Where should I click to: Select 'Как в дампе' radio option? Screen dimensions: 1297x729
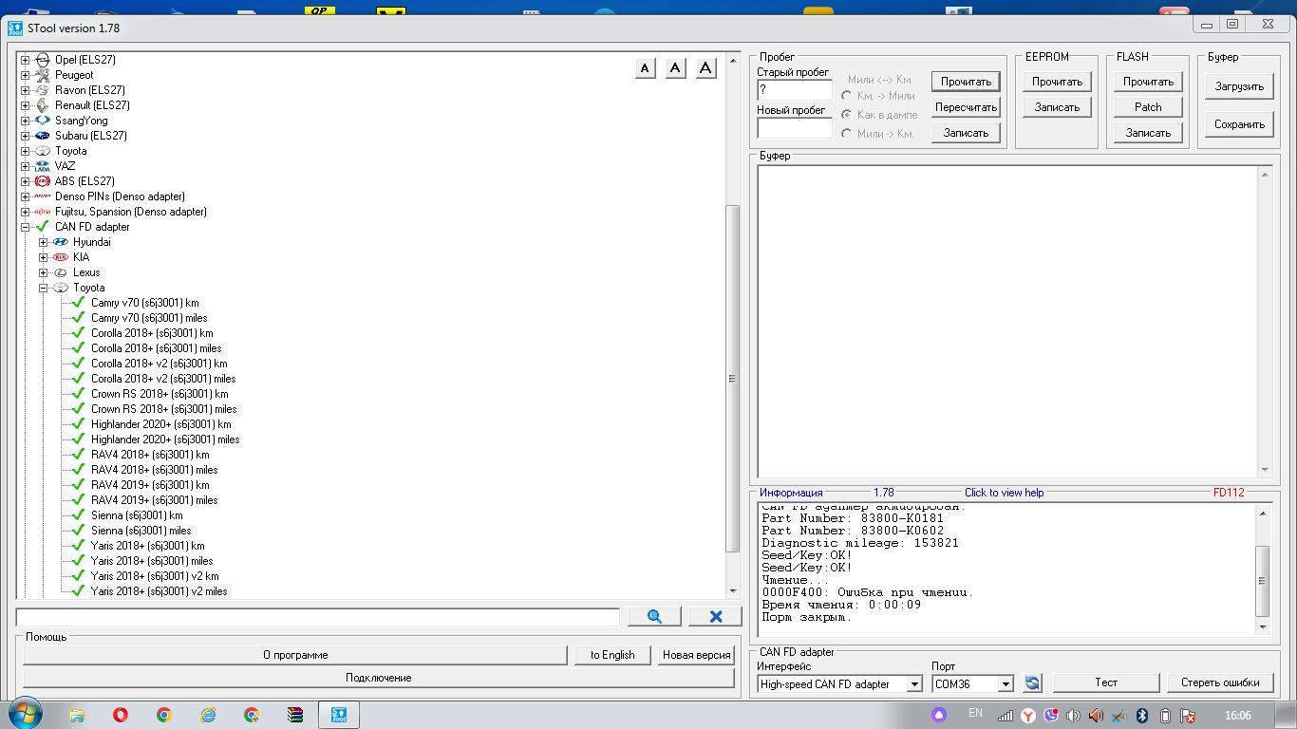[x=846, y=115]
